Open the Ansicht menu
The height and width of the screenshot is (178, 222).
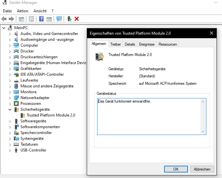click(x=40, y=11)
